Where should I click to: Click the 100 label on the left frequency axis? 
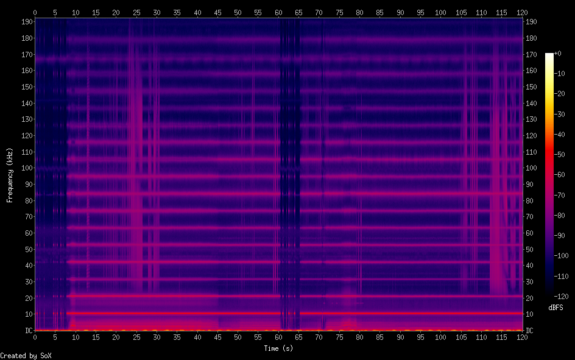point(26,168)
